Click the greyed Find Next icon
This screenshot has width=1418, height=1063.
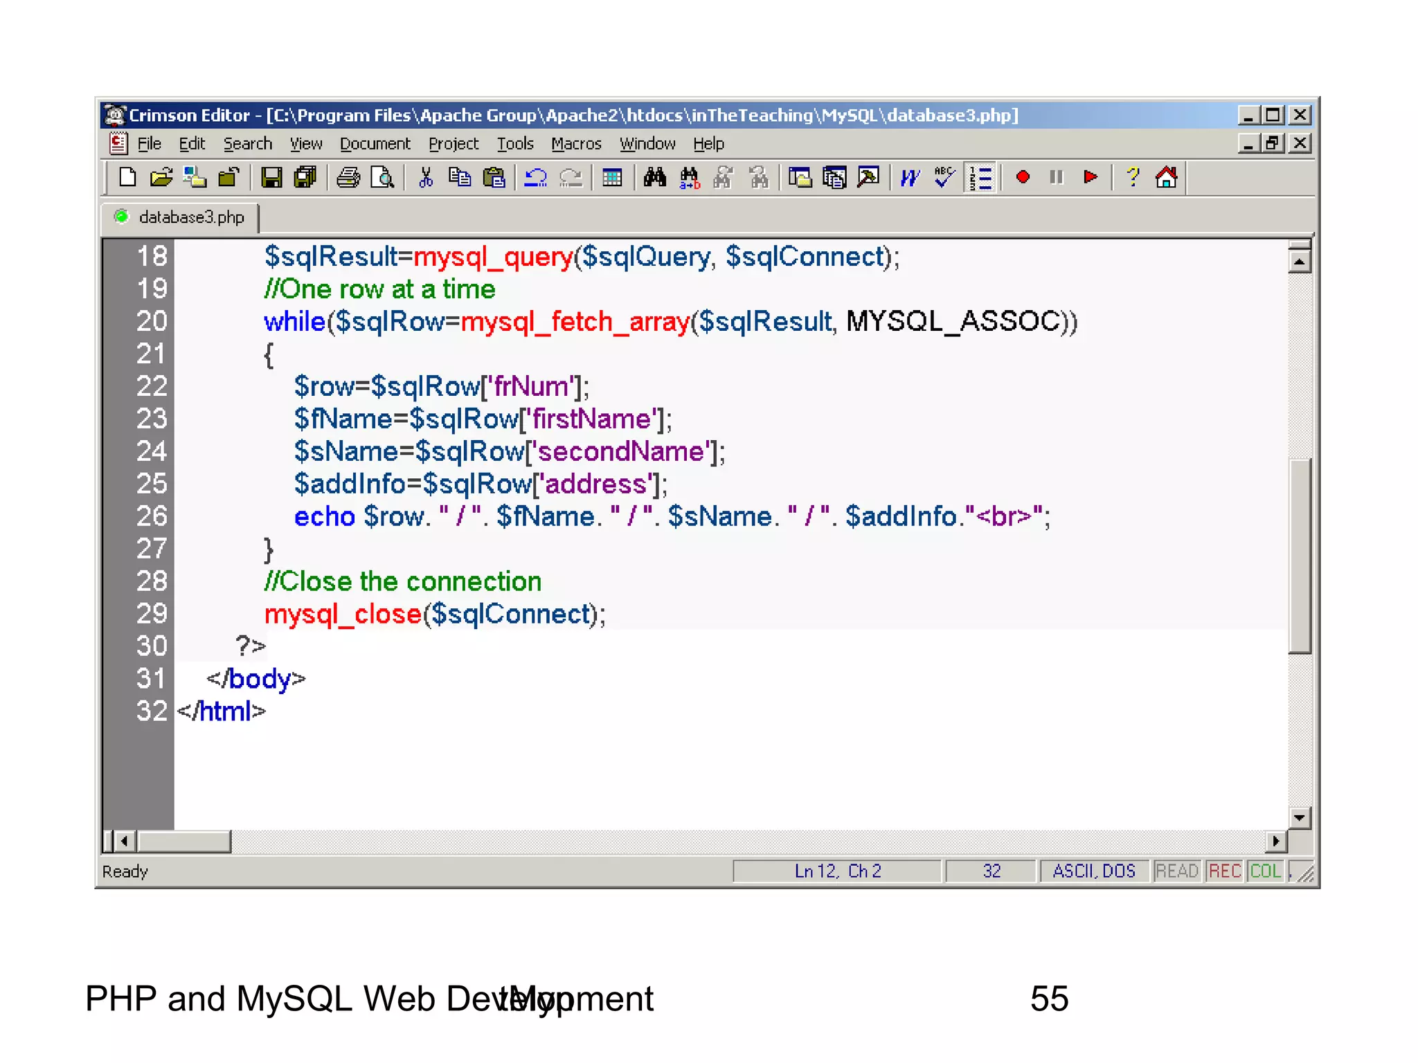(x=724, y=178)
